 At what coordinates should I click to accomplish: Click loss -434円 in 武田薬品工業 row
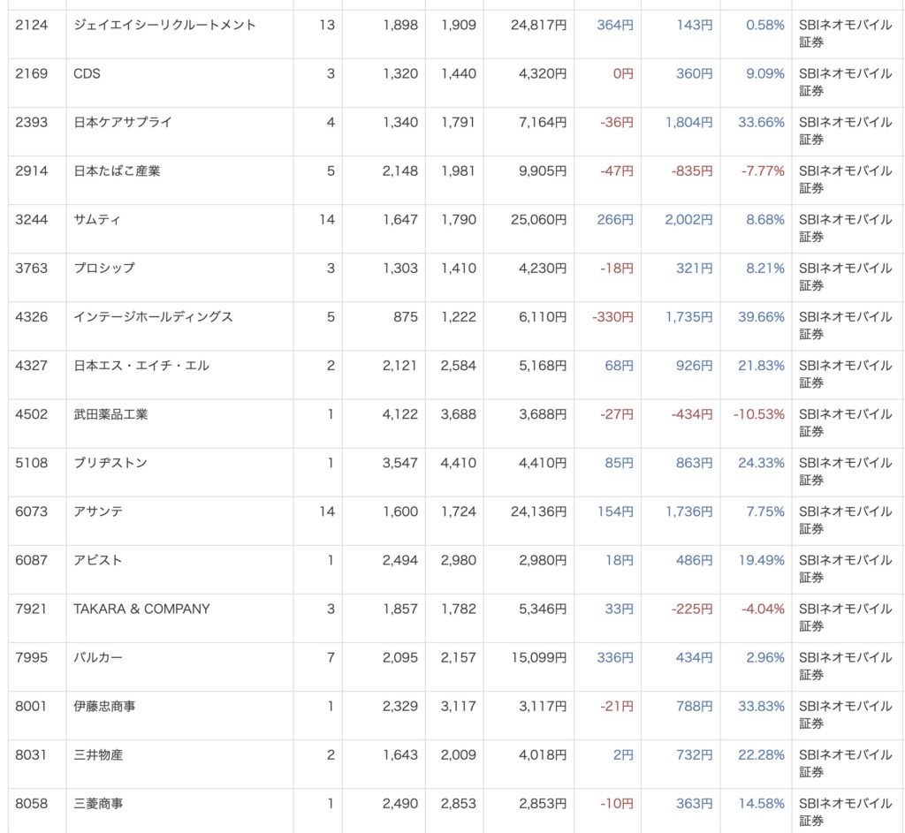pos(691,414)
